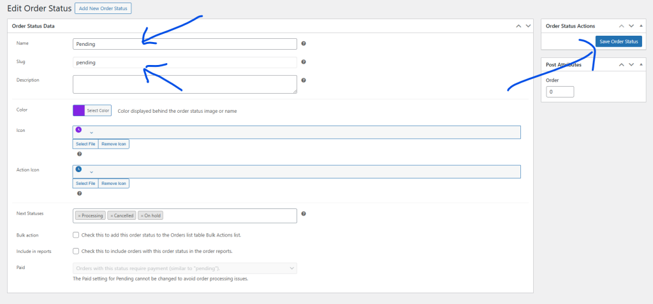The width and height of the screenshot is (653, 304).
Task: Check the Include in reports checkbox
Action: [76, 251]
